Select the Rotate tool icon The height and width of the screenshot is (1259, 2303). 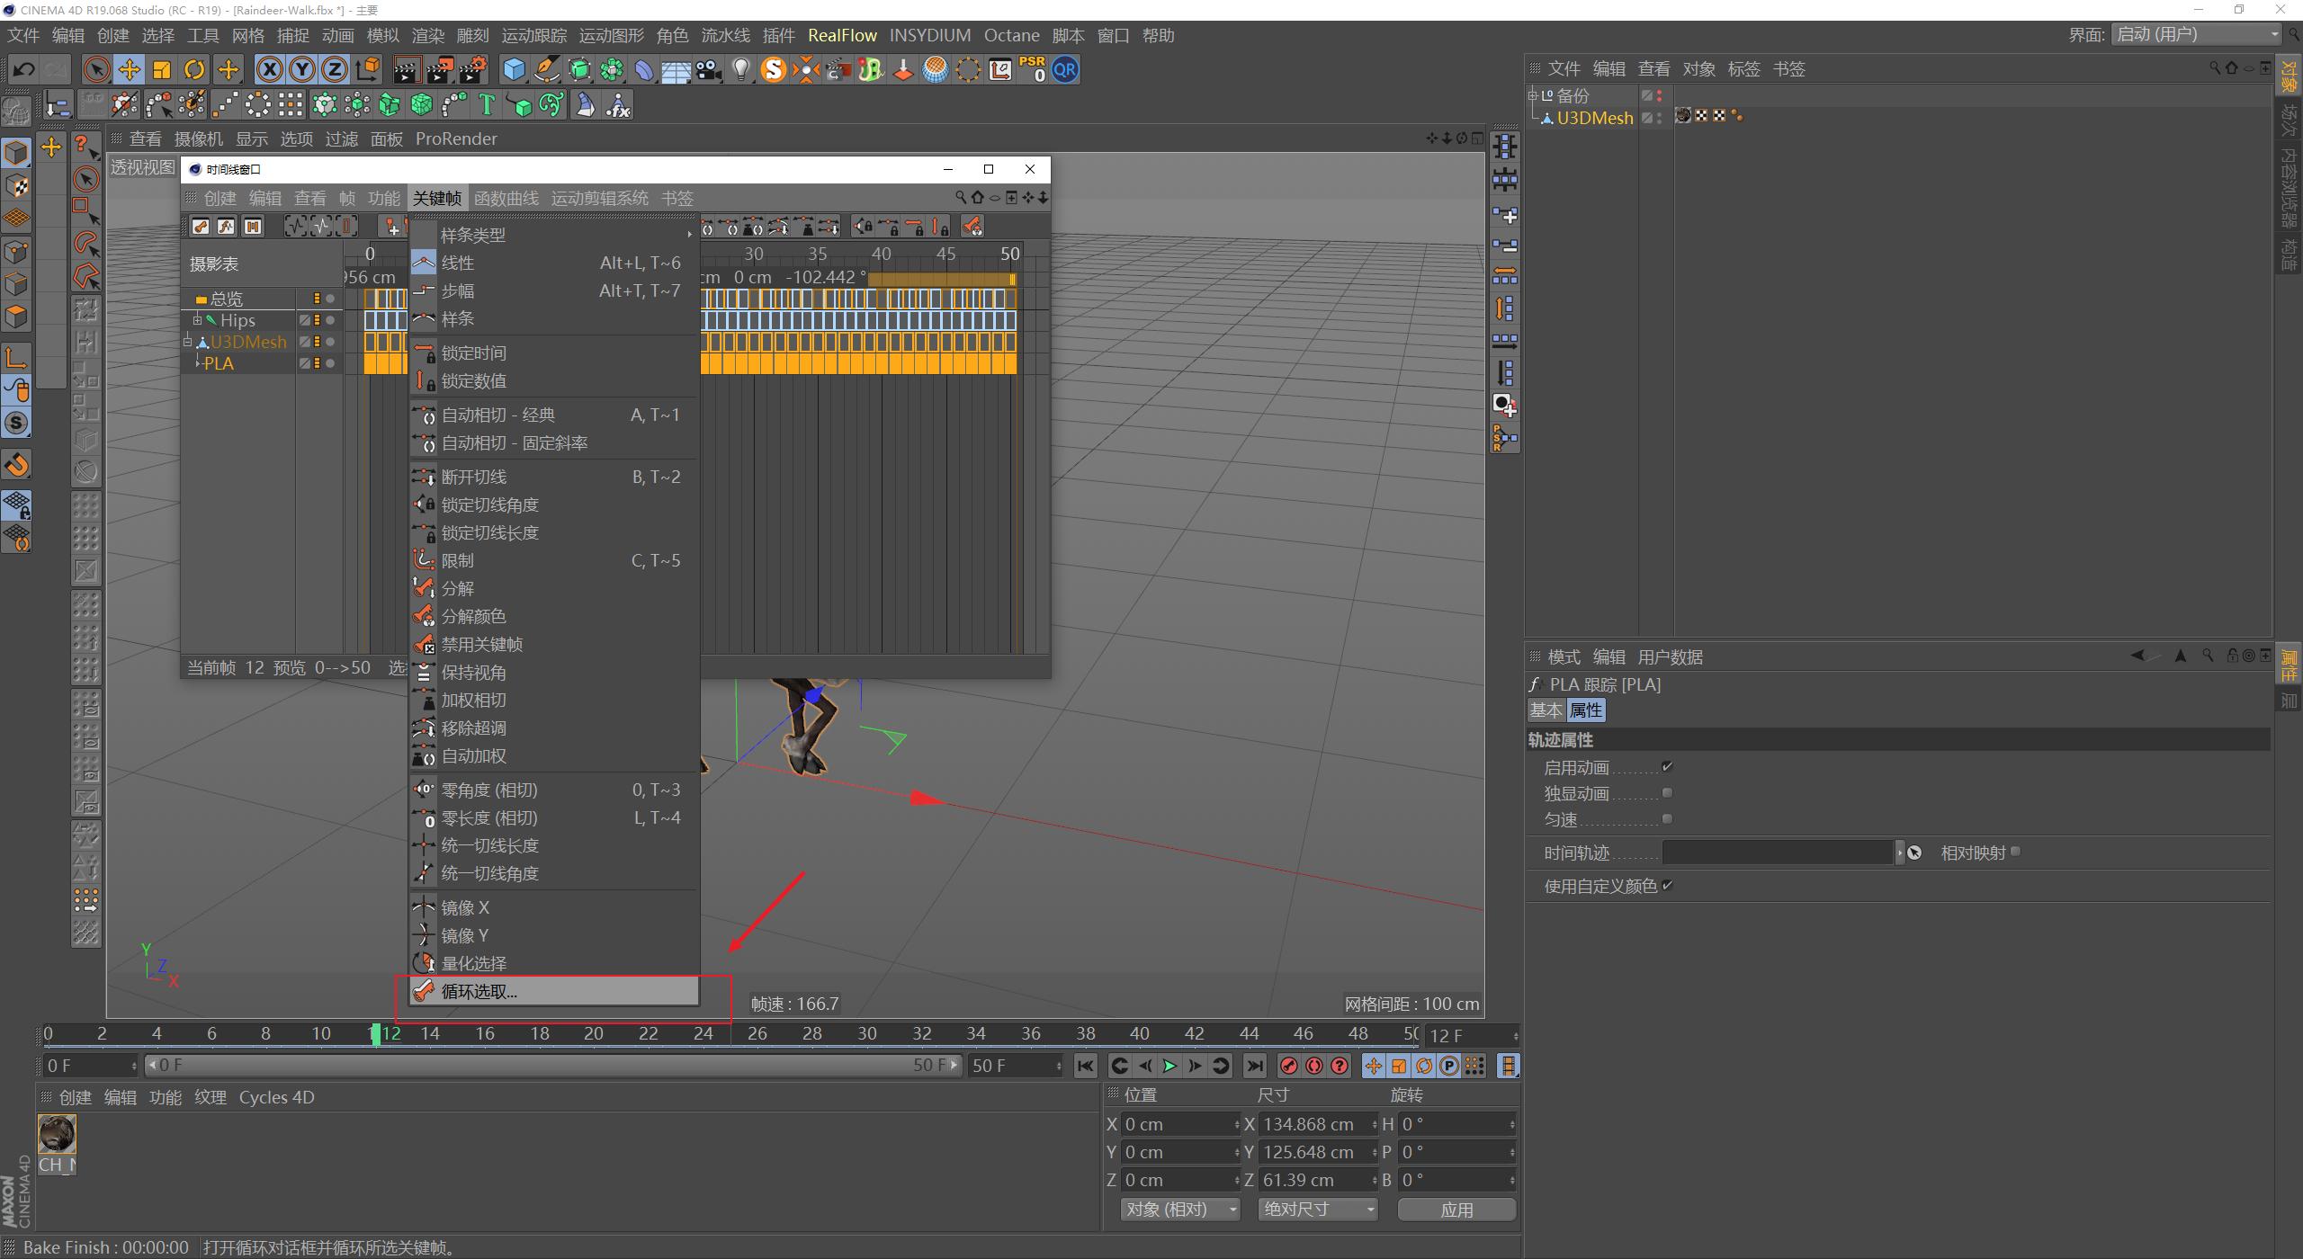194,69
